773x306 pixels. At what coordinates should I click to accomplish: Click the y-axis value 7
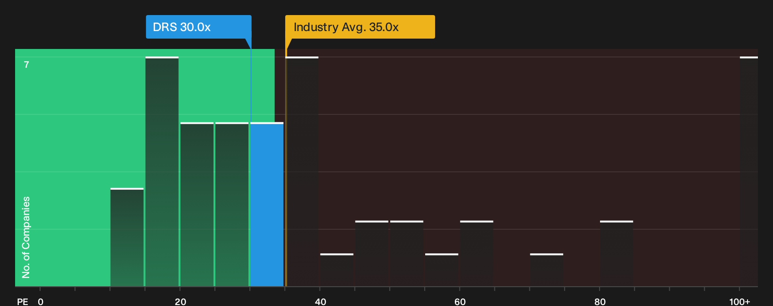[26, 64]
